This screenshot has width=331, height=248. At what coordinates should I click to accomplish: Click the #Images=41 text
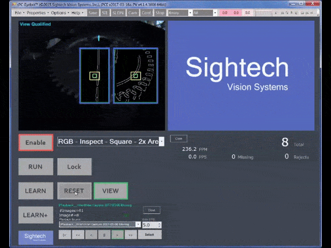coord(71,211)
